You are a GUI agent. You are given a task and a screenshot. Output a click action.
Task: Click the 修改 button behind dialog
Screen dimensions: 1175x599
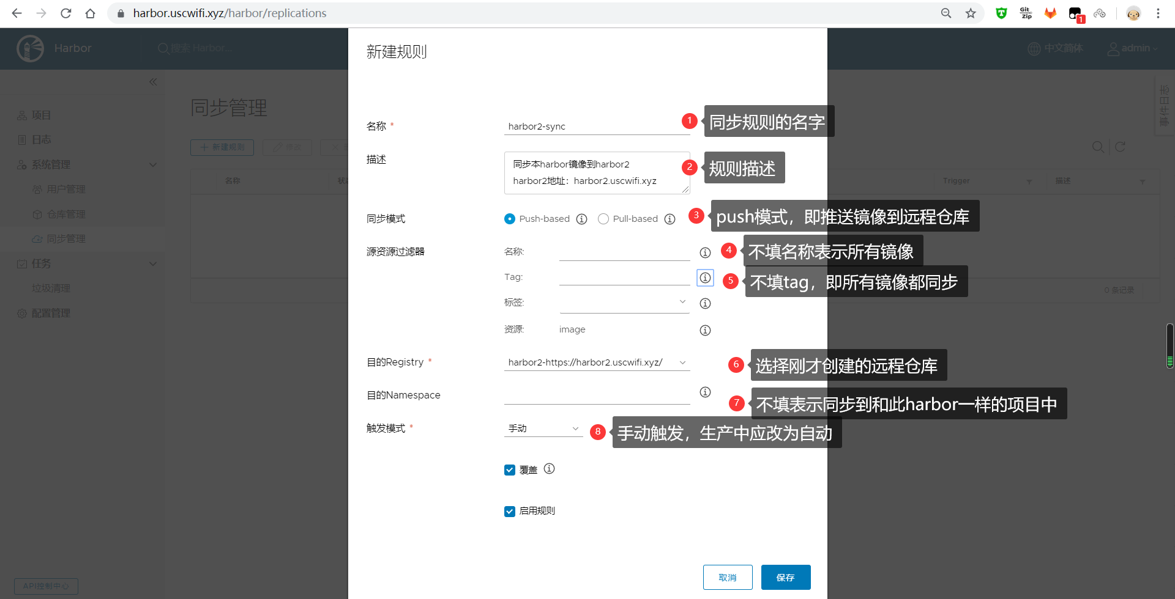pyautogui.click(x=287, y=147)
